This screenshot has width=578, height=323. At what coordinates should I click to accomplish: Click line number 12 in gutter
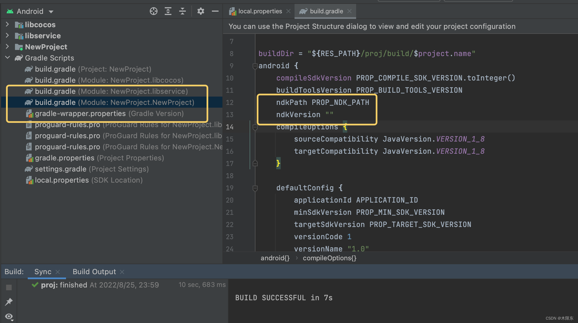230,102
